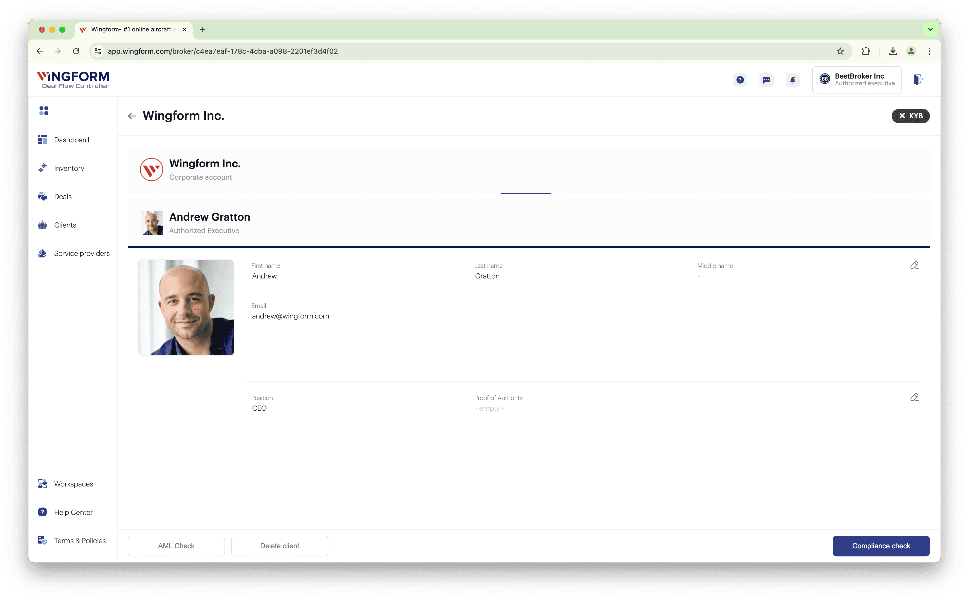Click the logout door icon
This screenshot has width=969, height=600.
pyautogui.click(x=918, y=80)
